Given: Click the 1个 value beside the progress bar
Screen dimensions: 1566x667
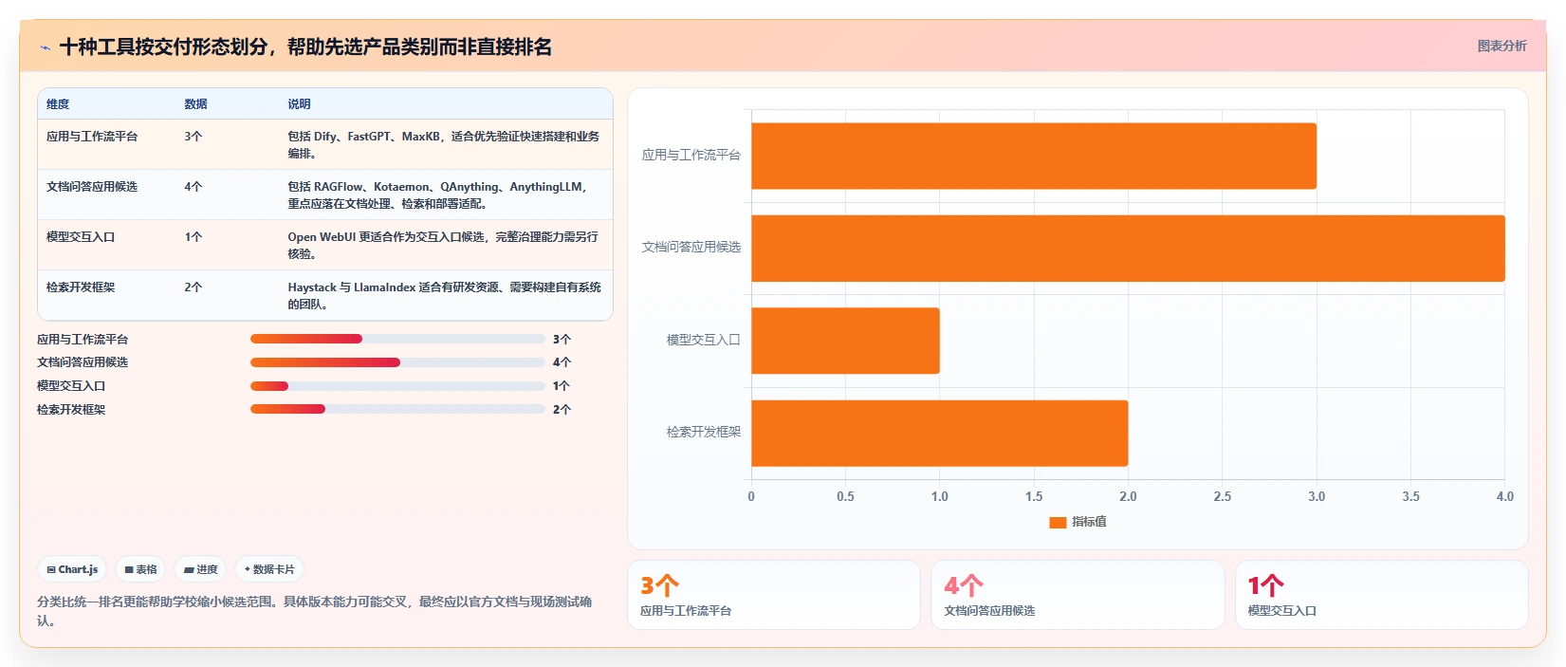Looking at the screenshot, I should 562,386.
